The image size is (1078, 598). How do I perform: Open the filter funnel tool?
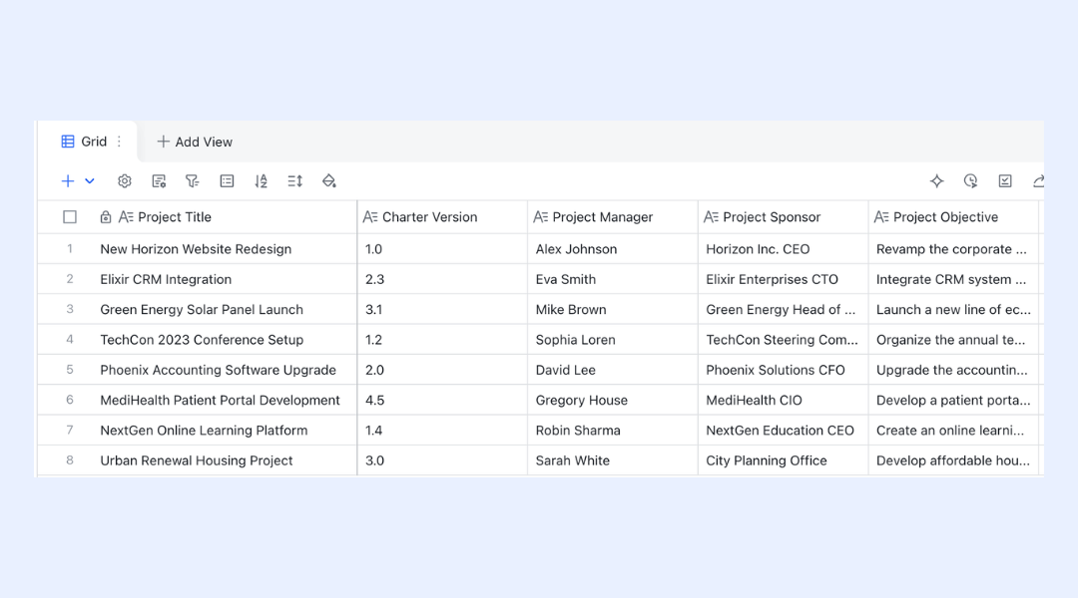point(193,181)
